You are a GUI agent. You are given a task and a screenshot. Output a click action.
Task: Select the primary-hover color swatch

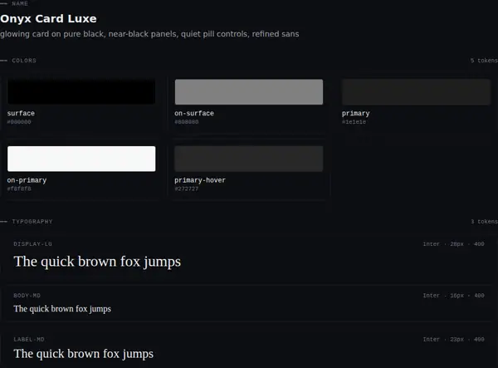[x=249, y=159]
